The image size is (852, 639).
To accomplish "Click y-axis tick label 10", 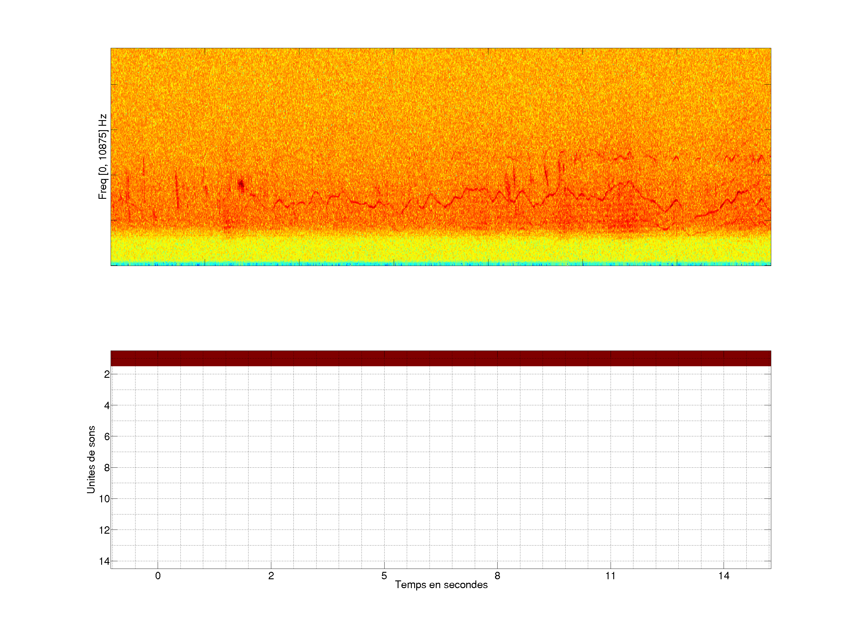I will (x=104, y=499).
